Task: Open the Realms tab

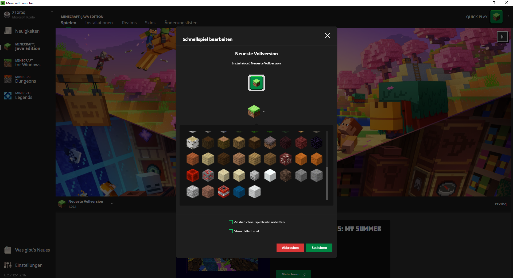Action: 129,23
